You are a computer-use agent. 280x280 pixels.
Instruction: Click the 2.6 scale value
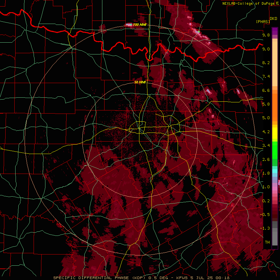pos(266,160)
